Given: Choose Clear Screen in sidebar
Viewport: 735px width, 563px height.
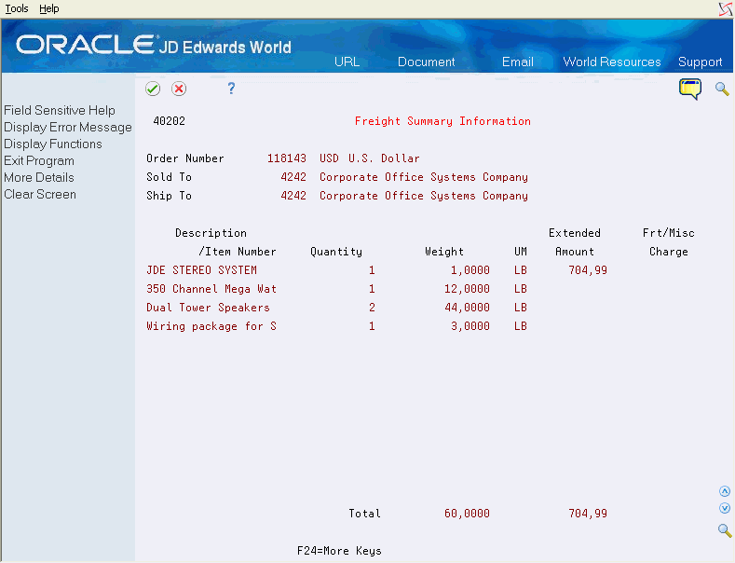Looking at the screenshot, I should point(40,194).
